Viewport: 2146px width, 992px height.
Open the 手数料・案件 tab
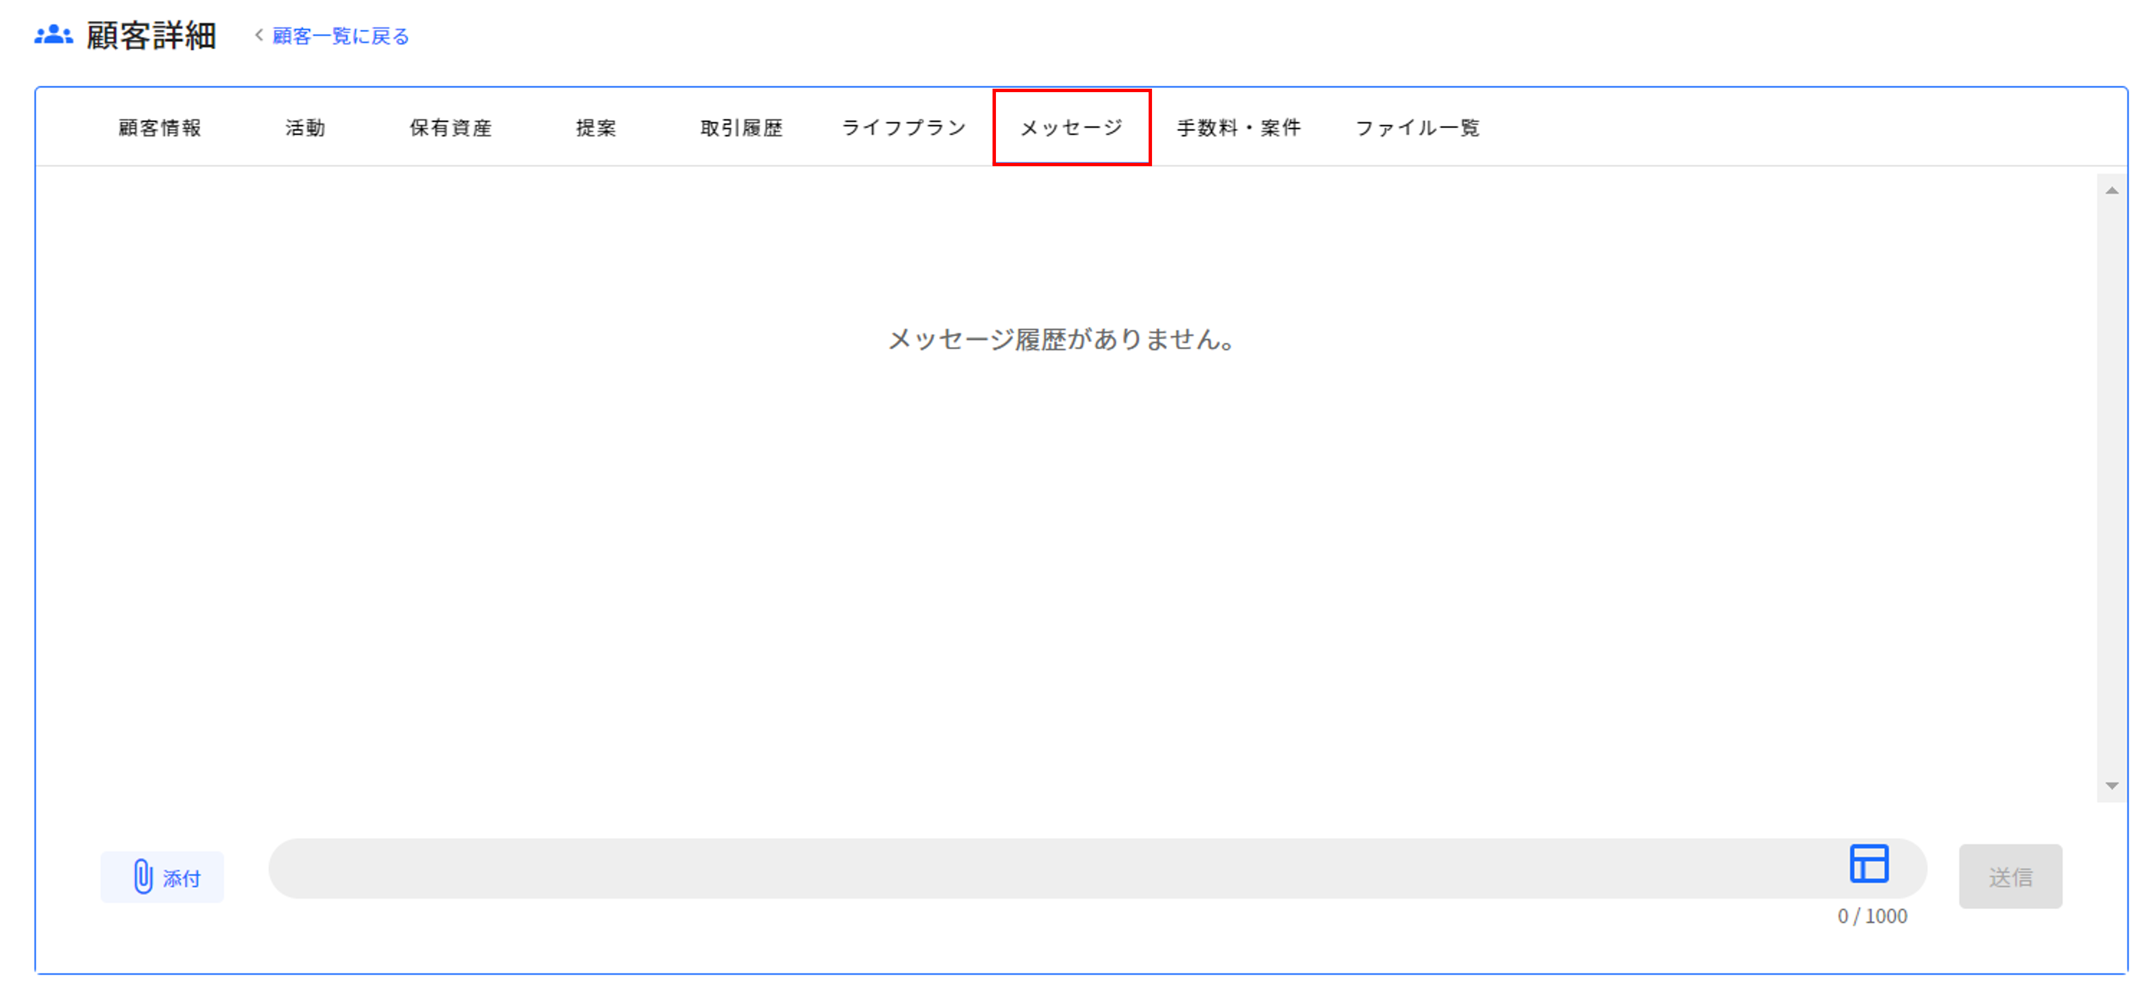point(1239,127)
